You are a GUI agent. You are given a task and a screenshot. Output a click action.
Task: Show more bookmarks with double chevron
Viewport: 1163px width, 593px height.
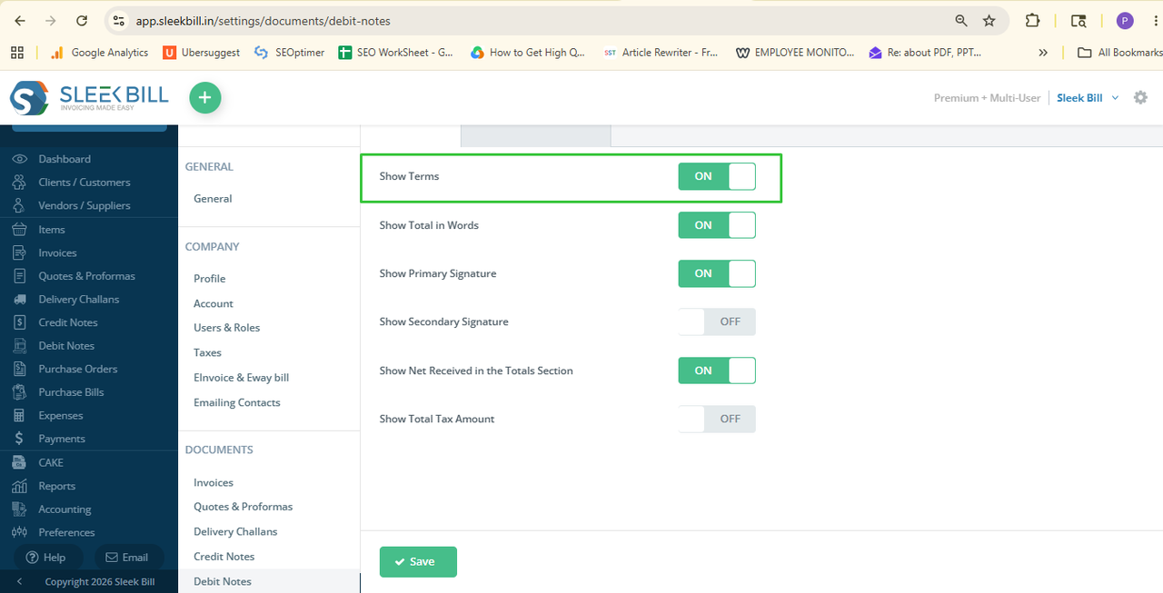(1043, 53)
